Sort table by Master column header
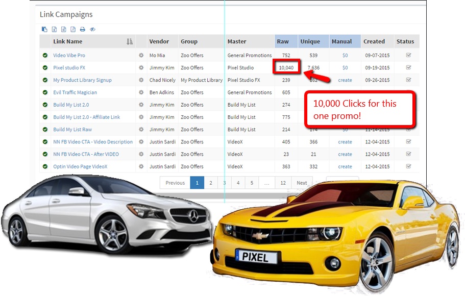 coord(250,41)
